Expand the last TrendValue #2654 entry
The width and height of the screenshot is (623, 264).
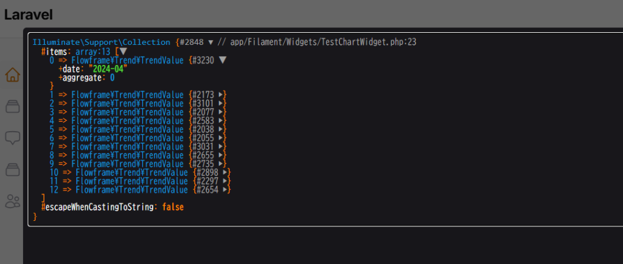pos(227,189)
